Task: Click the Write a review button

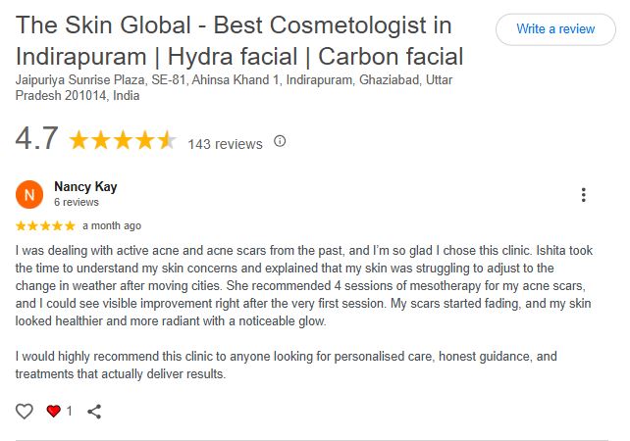Action: (555, 29)
